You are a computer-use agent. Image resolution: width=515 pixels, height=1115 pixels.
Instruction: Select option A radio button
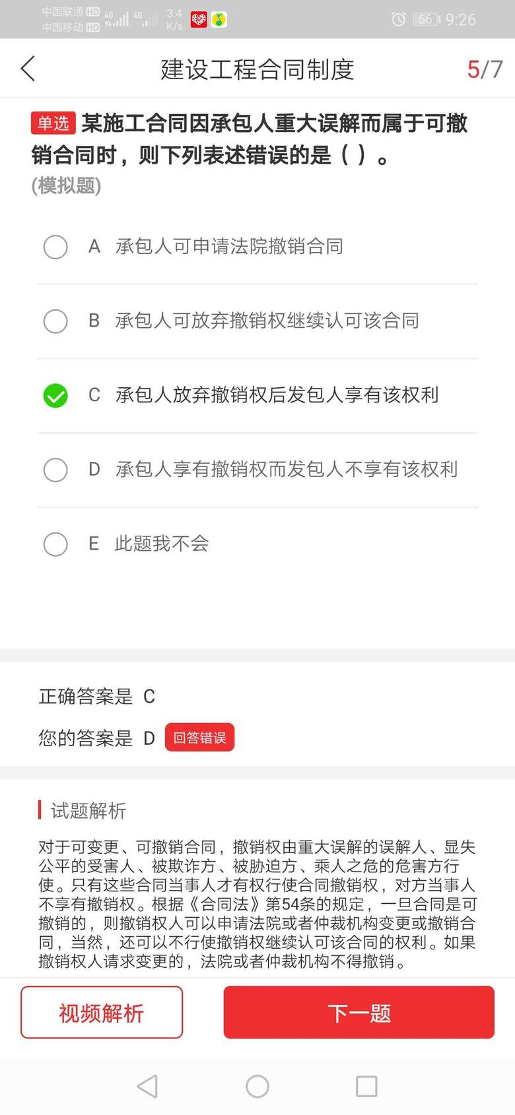click(x=55, y=247)
